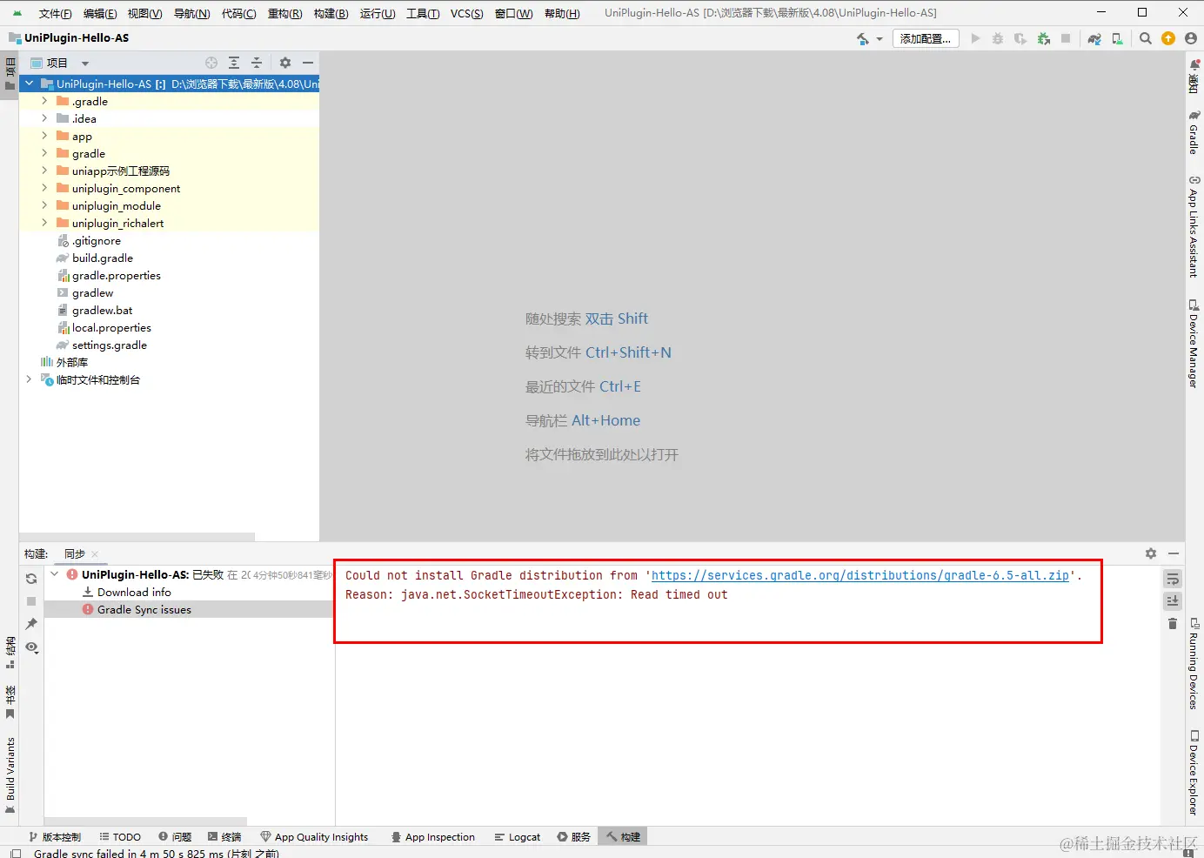The width and height of the screenshot is (1204, 858).
Task: Select 外部库 node
Action: tap(72, 362)
